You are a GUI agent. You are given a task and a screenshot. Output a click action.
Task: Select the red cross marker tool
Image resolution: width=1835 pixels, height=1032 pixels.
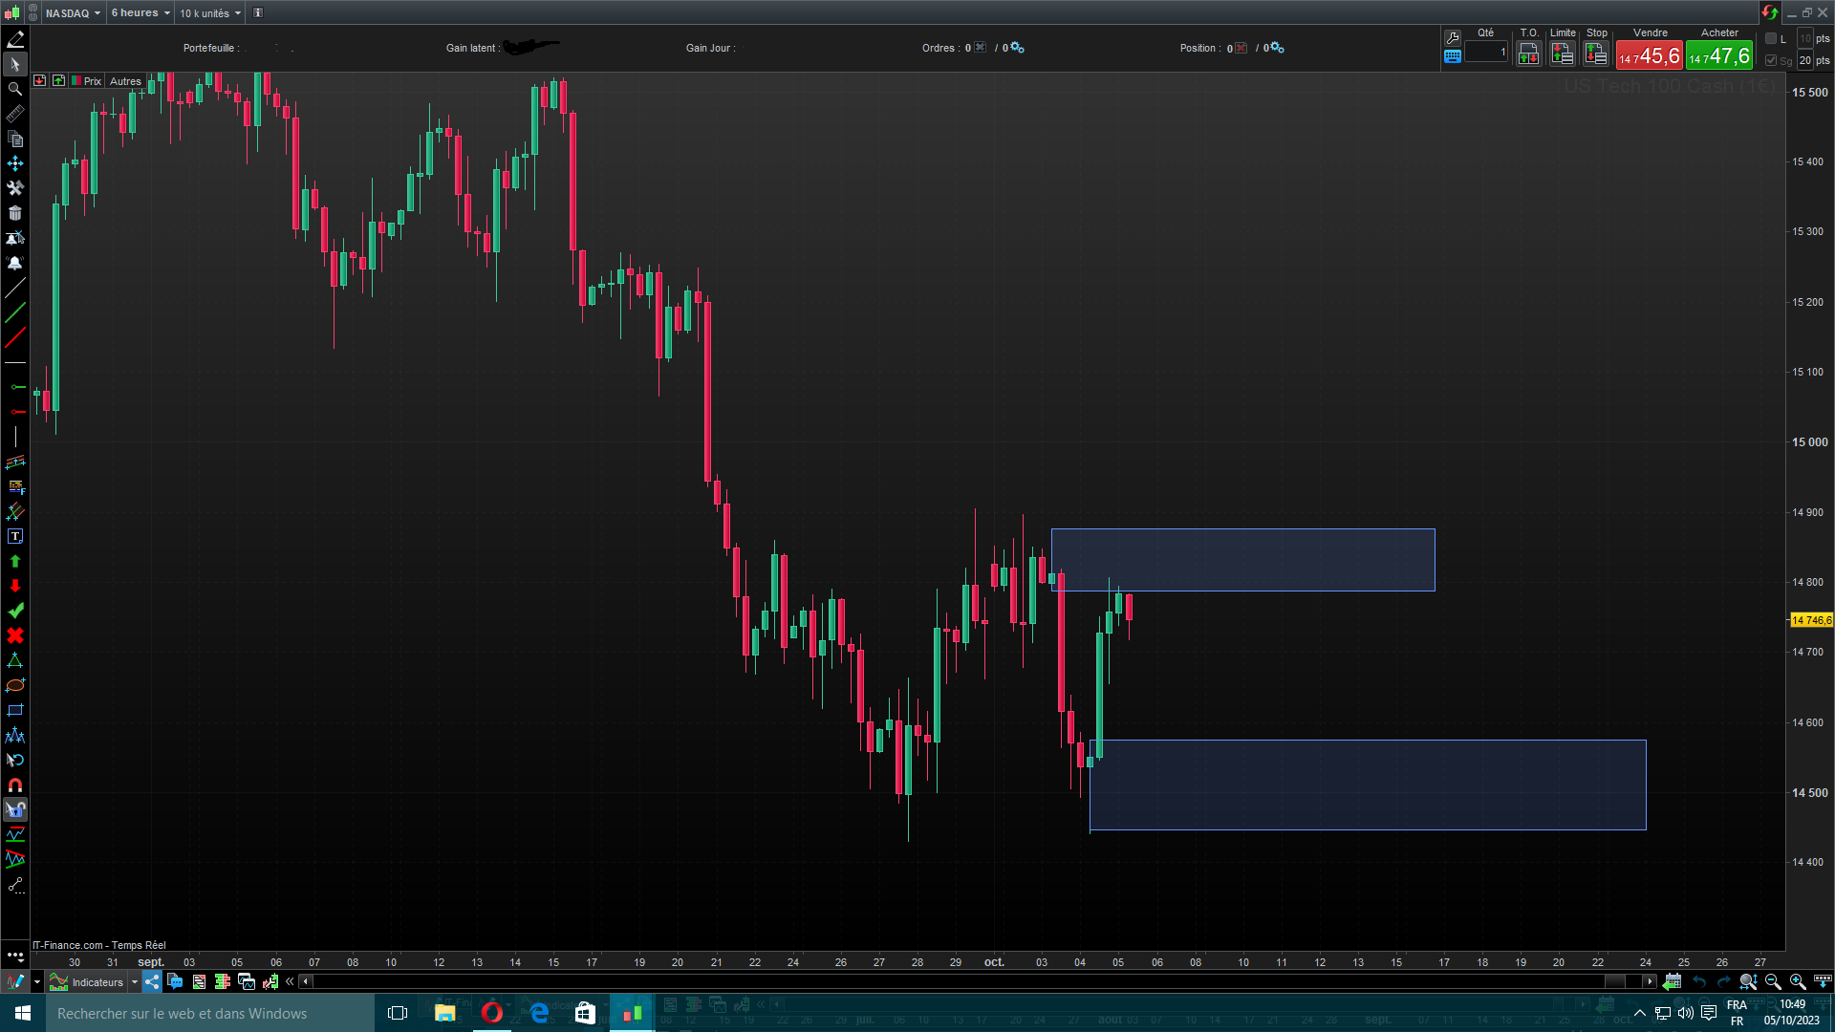click(x=15, y=635)
